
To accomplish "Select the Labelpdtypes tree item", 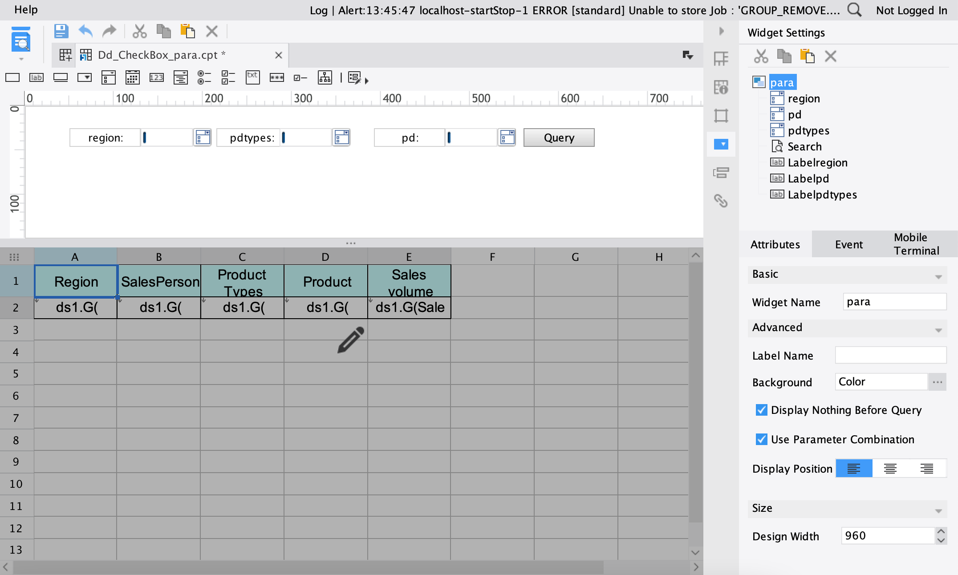I will tap(822, 194).
